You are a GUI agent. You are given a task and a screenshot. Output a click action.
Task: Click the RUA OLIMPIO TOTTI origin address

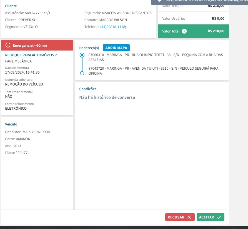(x=156, y=57)
